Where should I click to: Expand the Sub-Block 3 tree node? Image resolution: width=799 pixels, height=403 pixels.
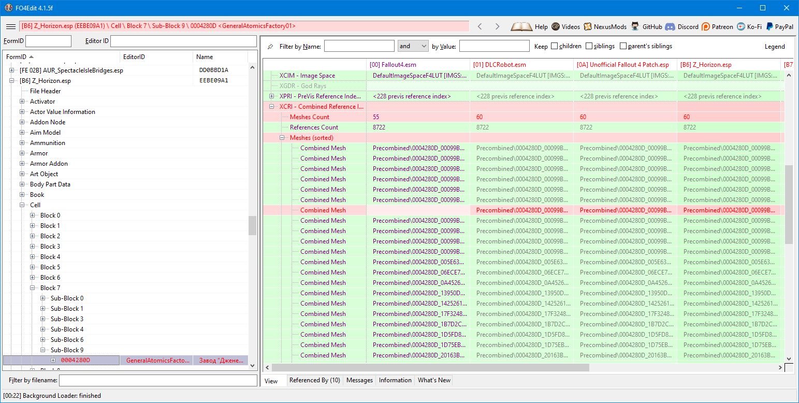click(x=43, y=319)
